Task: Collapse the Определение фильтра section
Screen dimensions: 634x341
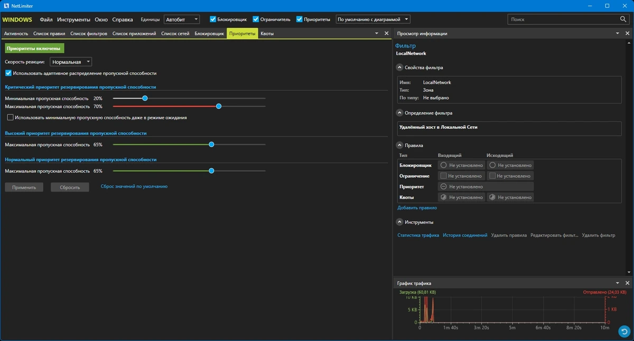Action: pyautogui.click(x=400, y=113)
